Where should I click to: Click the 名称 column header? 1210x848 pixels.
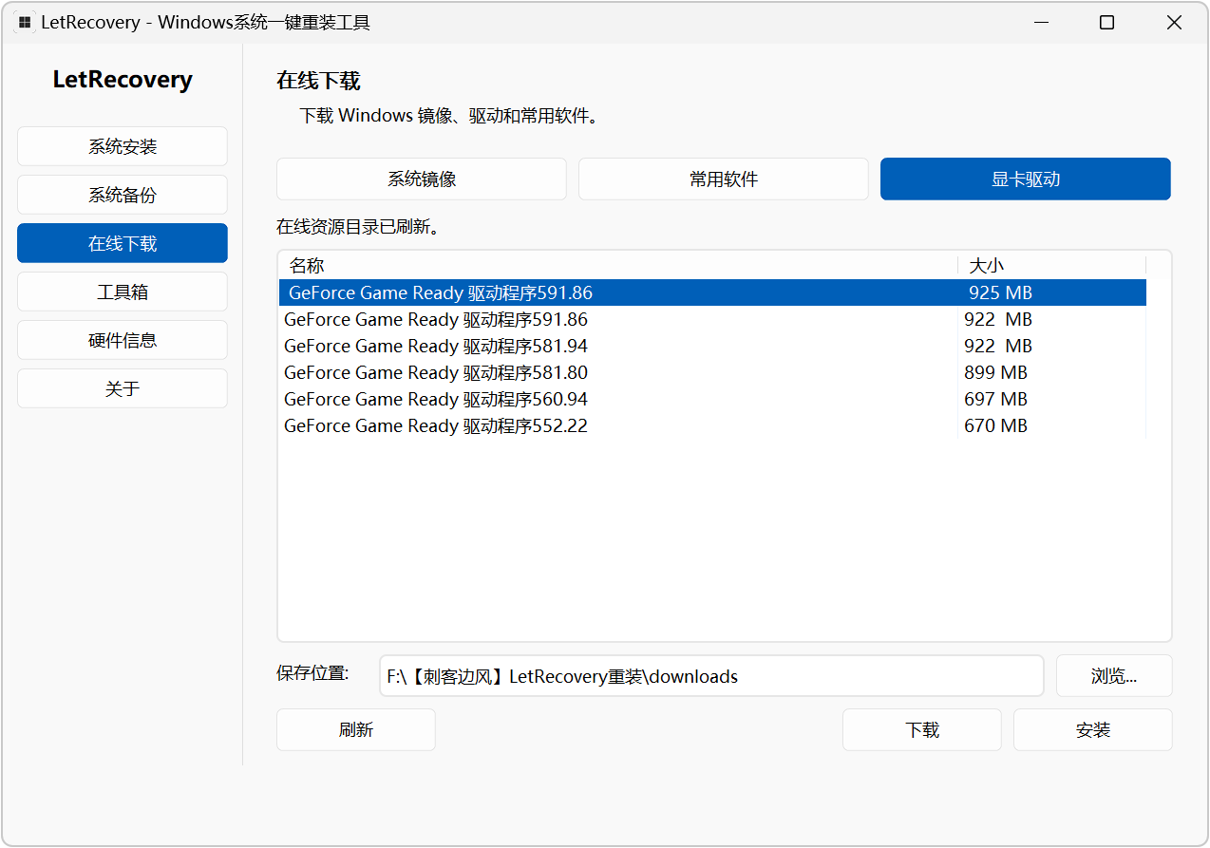[618, 266]
